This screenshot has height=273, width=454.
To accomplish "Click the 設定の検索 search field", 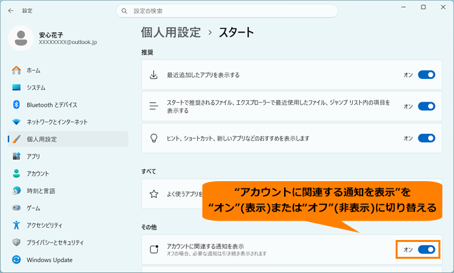I will (227, 11).
